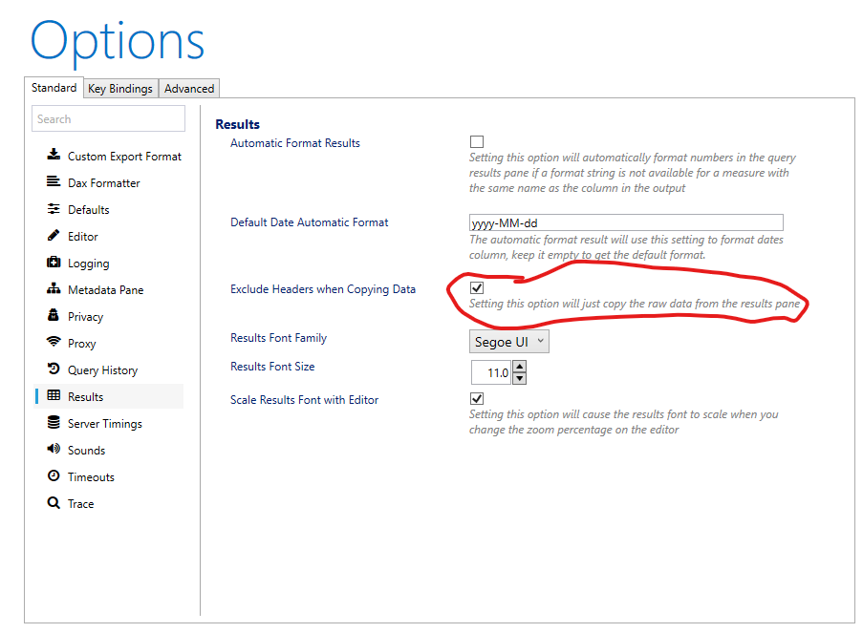Disable Scale Results Font with Editor
This screenshot has width=863, height=633.
pyautogui.click(x=476, y=398)
